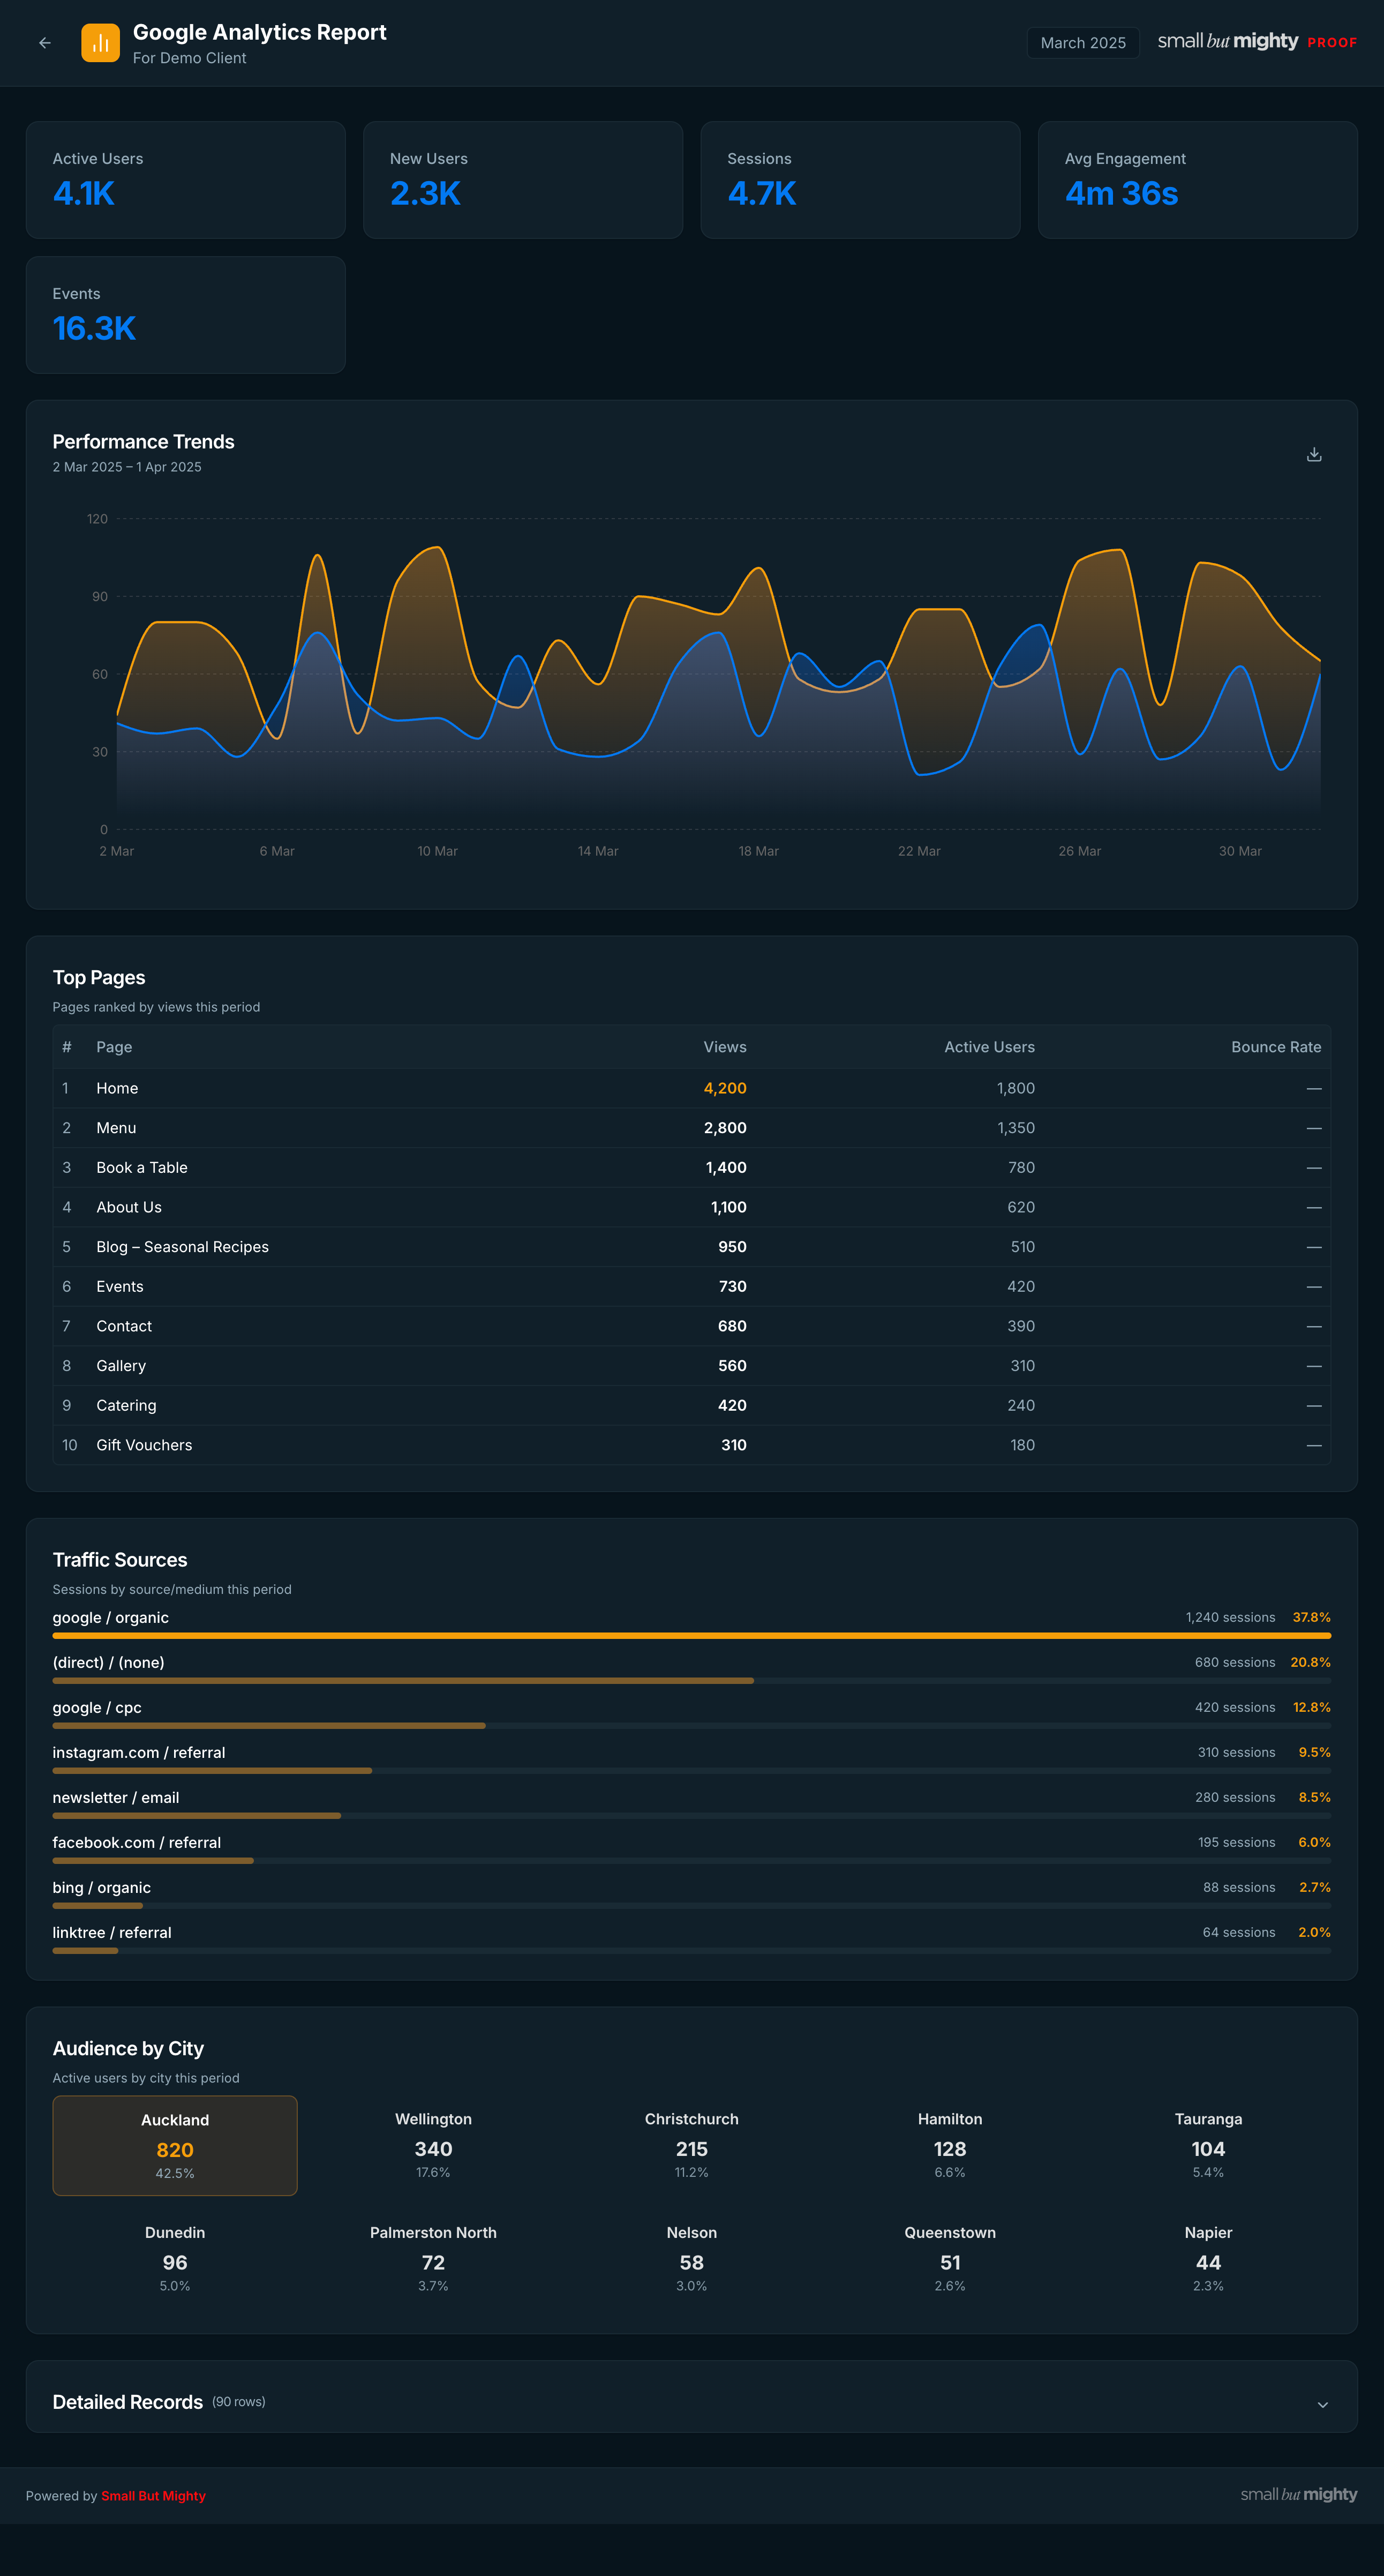
Task: Click the (direct) / (none) progress bar
Action: coord(692,1681)
